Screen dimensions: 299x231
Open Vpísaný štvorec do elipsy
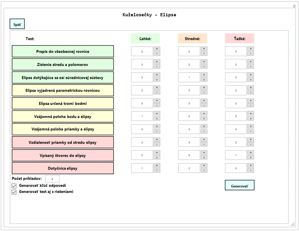63,155
